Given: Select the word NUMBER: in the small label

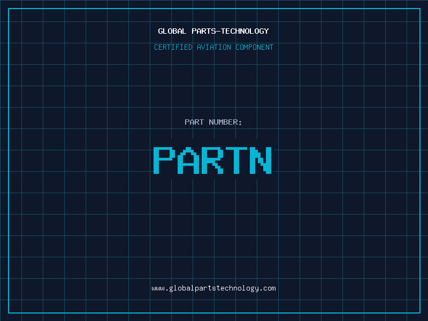Looking at the screenshot, I should (x=225, y=122).
